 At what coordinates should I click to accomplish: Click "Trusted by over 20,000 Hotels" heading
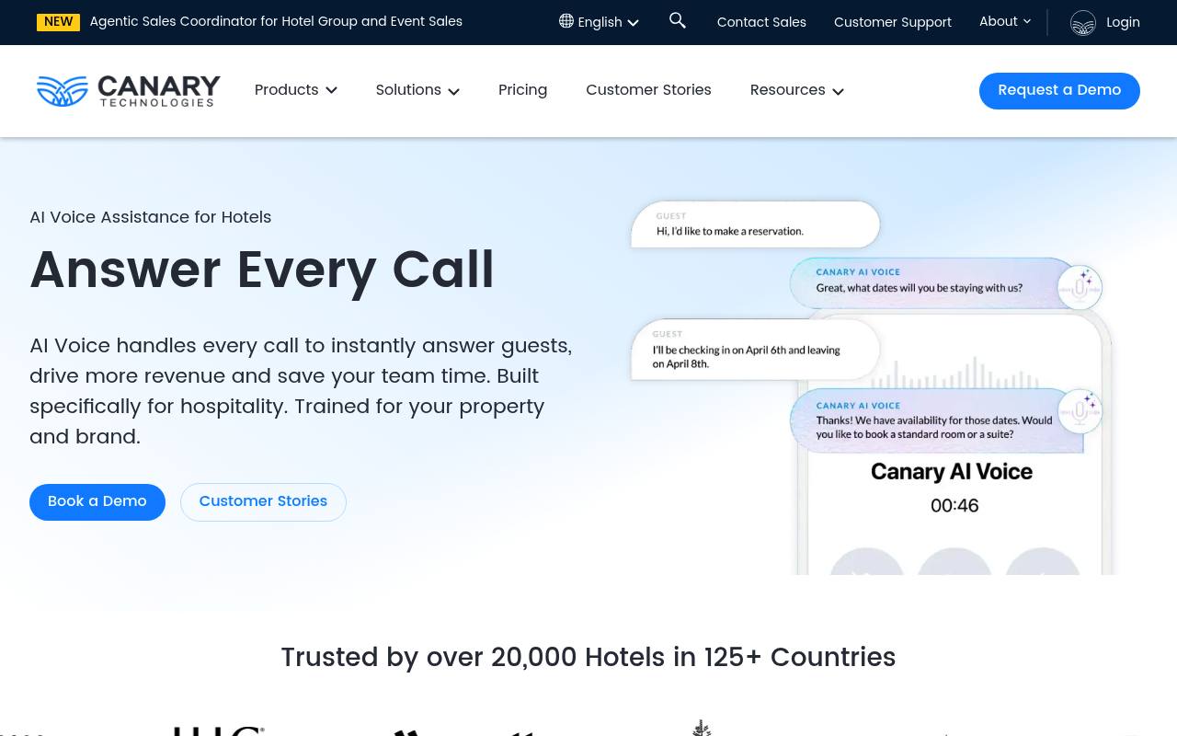click(588, 658)
